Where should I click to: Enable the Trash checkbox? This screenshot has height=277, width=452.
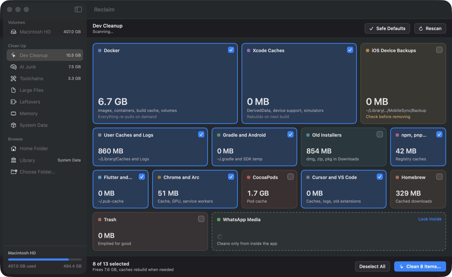click(x=201, y=219)
